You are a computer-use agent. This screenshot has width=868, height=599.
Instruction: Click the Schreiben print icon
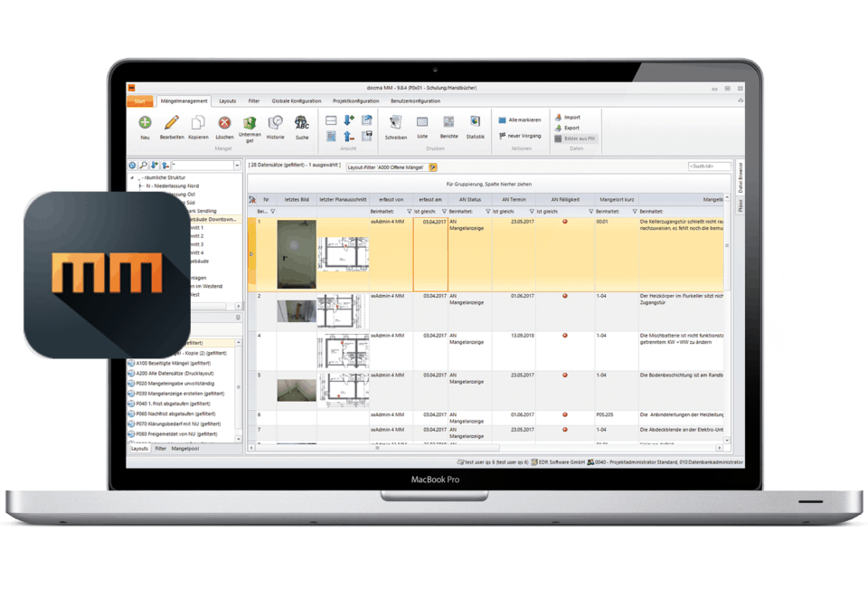(x=395, y=122)
